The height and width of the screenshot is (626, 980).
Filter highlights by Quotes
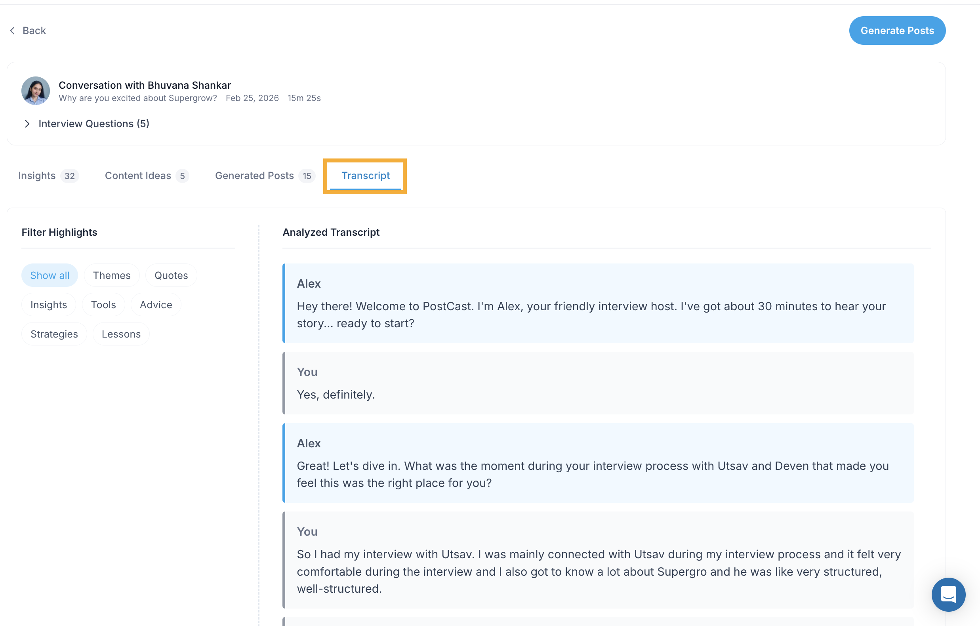tap(171, 275)
